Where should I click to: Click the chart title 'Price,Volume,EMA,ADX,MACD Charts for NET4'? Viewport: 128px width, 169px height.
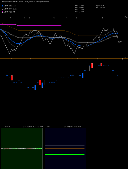click(19, 2)
